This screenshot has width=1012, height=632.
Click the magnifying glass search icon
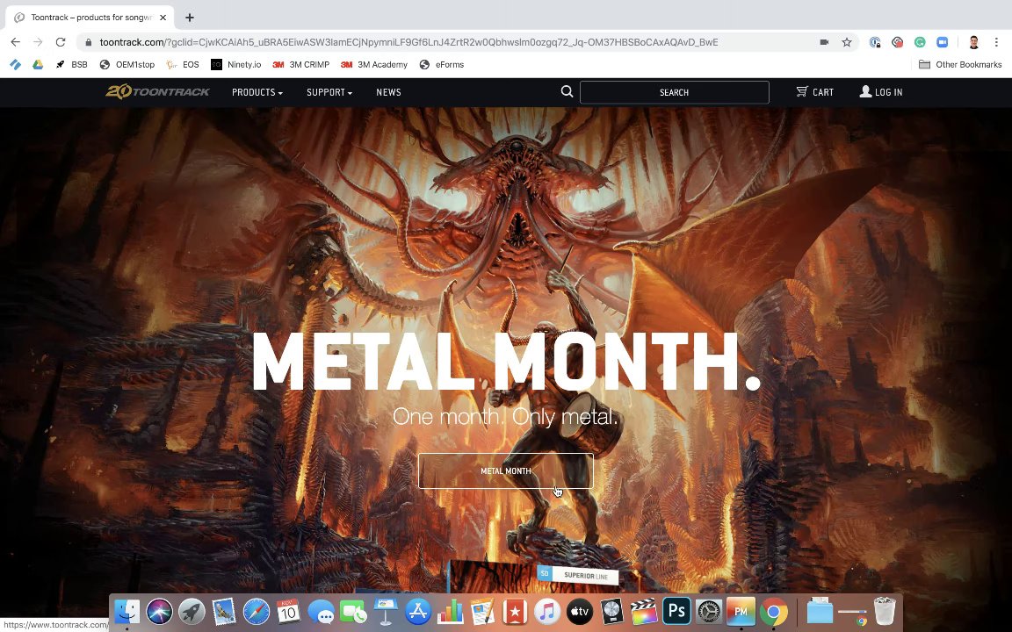coord(567,91)
